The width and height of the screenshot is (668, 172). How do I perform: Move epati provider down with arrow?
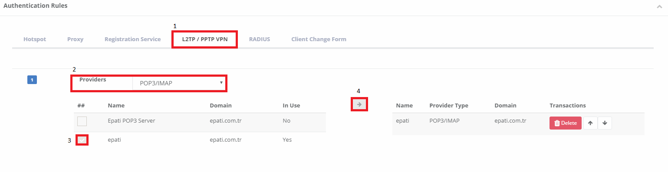[605, 123]
